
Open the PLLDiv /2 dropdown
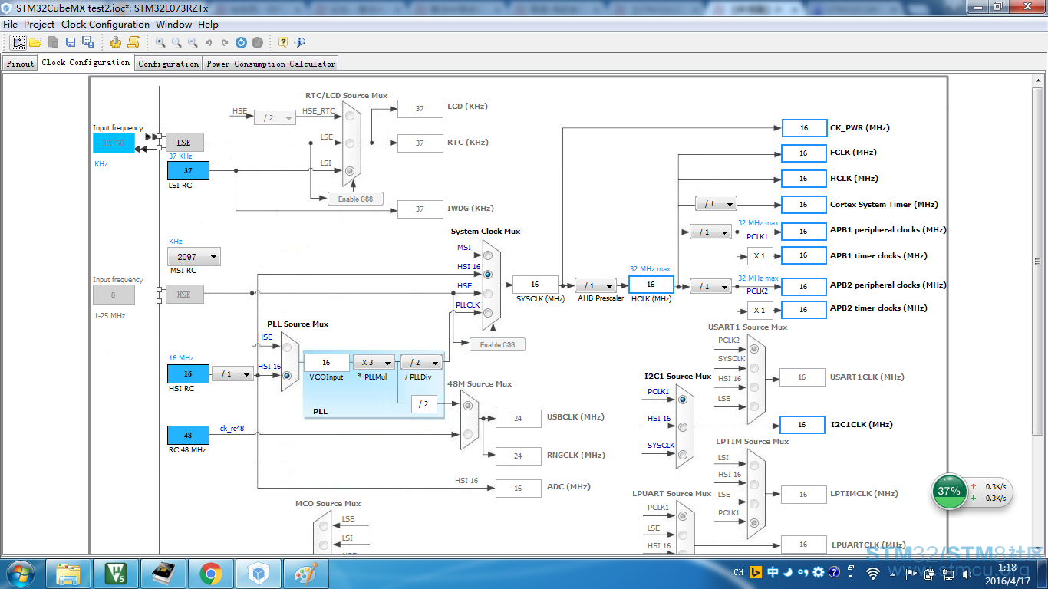[421, 362]
